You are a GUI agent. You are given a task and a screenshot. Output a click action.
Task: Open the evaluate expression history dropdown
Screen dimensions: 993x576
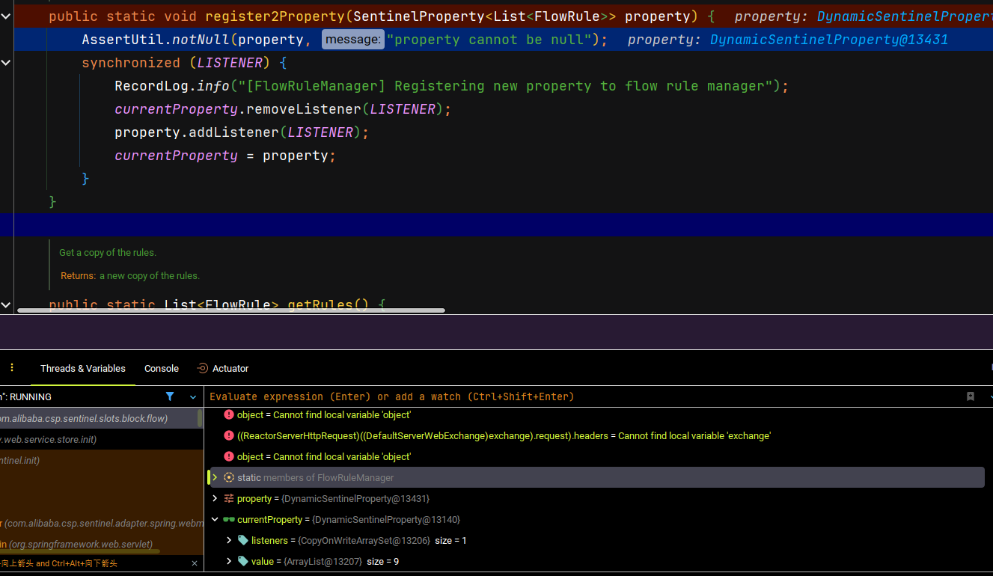pos(990,397)
